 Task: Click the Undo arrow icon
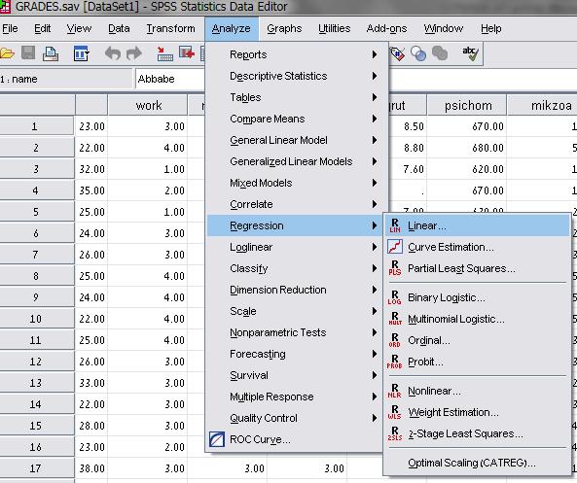click(x=113, y=53)
